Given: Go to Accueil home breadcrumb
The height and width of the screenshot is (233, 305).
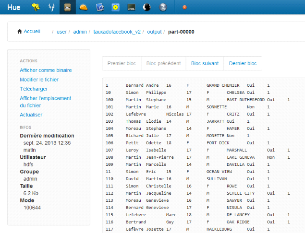Looking at the screenshot, I should pos(29,32).
